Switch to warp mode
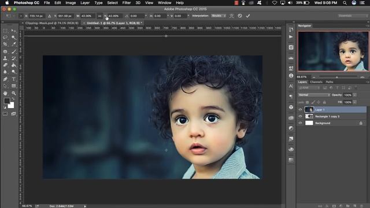 point(231,16)
